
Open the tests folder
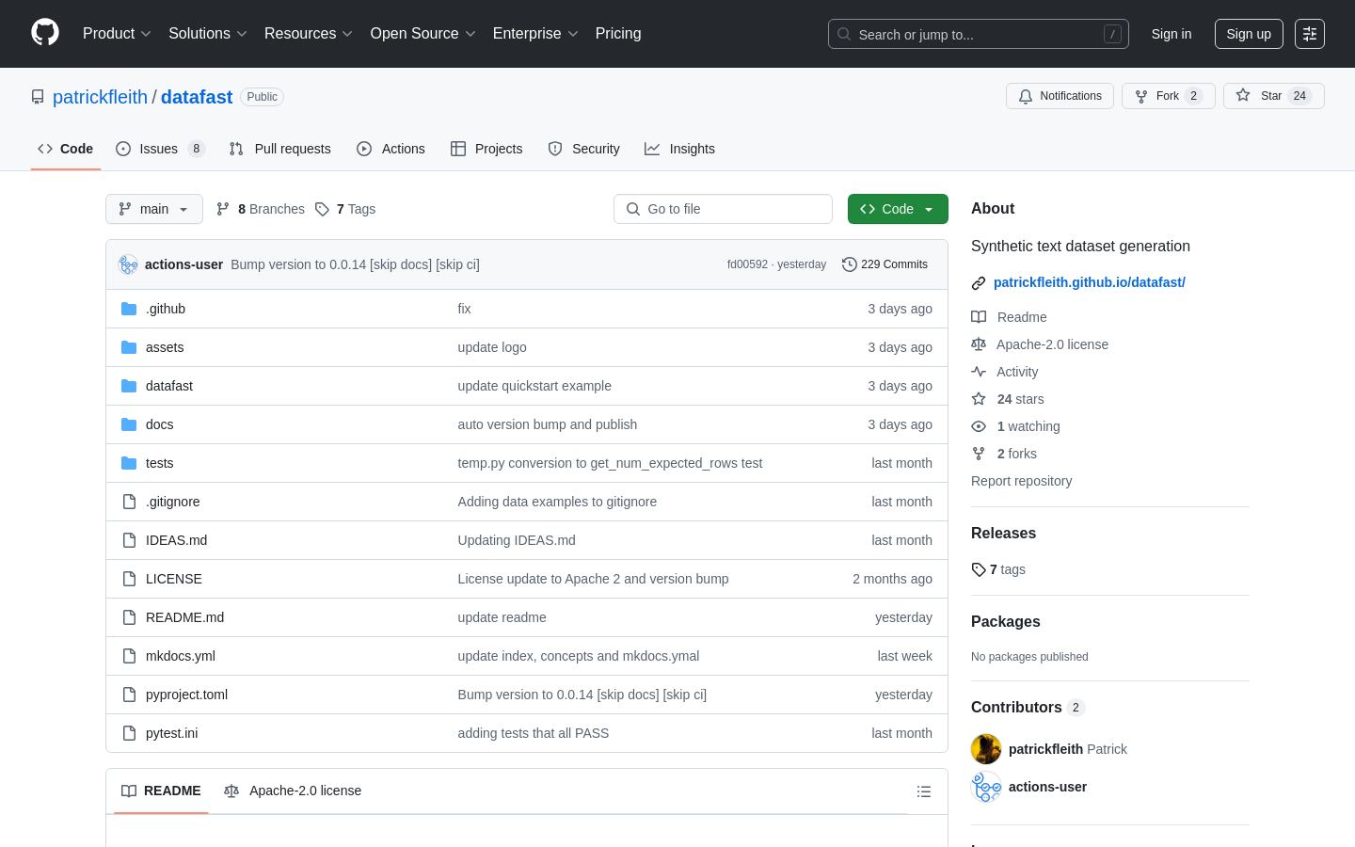click(160, 463)
